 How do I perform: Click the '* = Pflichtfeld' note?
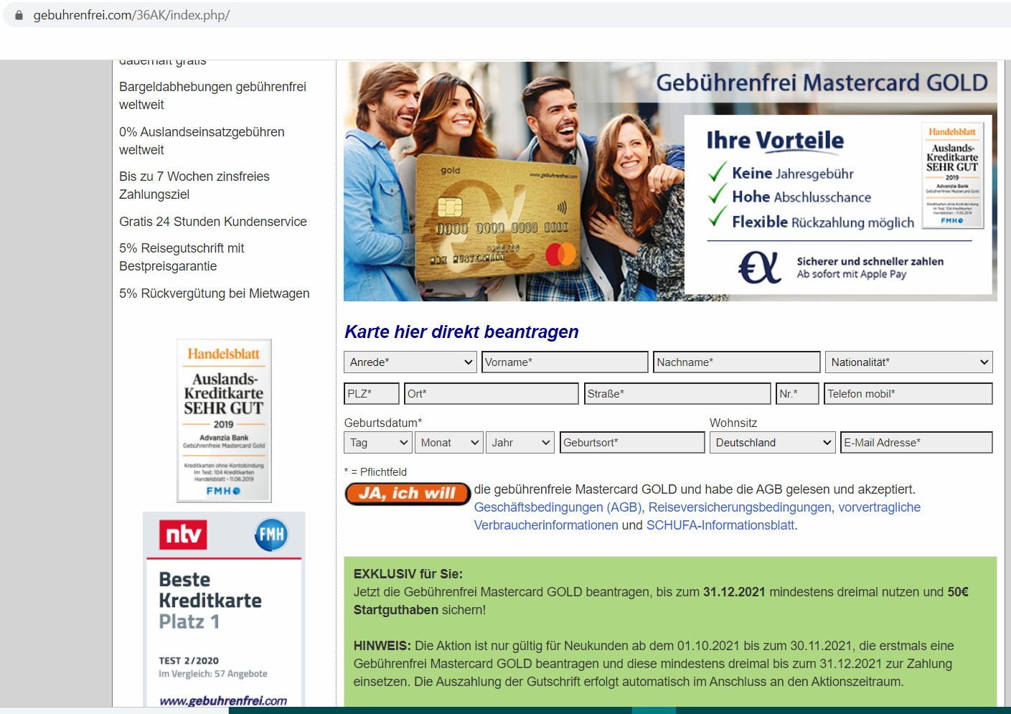pos(375,472)
